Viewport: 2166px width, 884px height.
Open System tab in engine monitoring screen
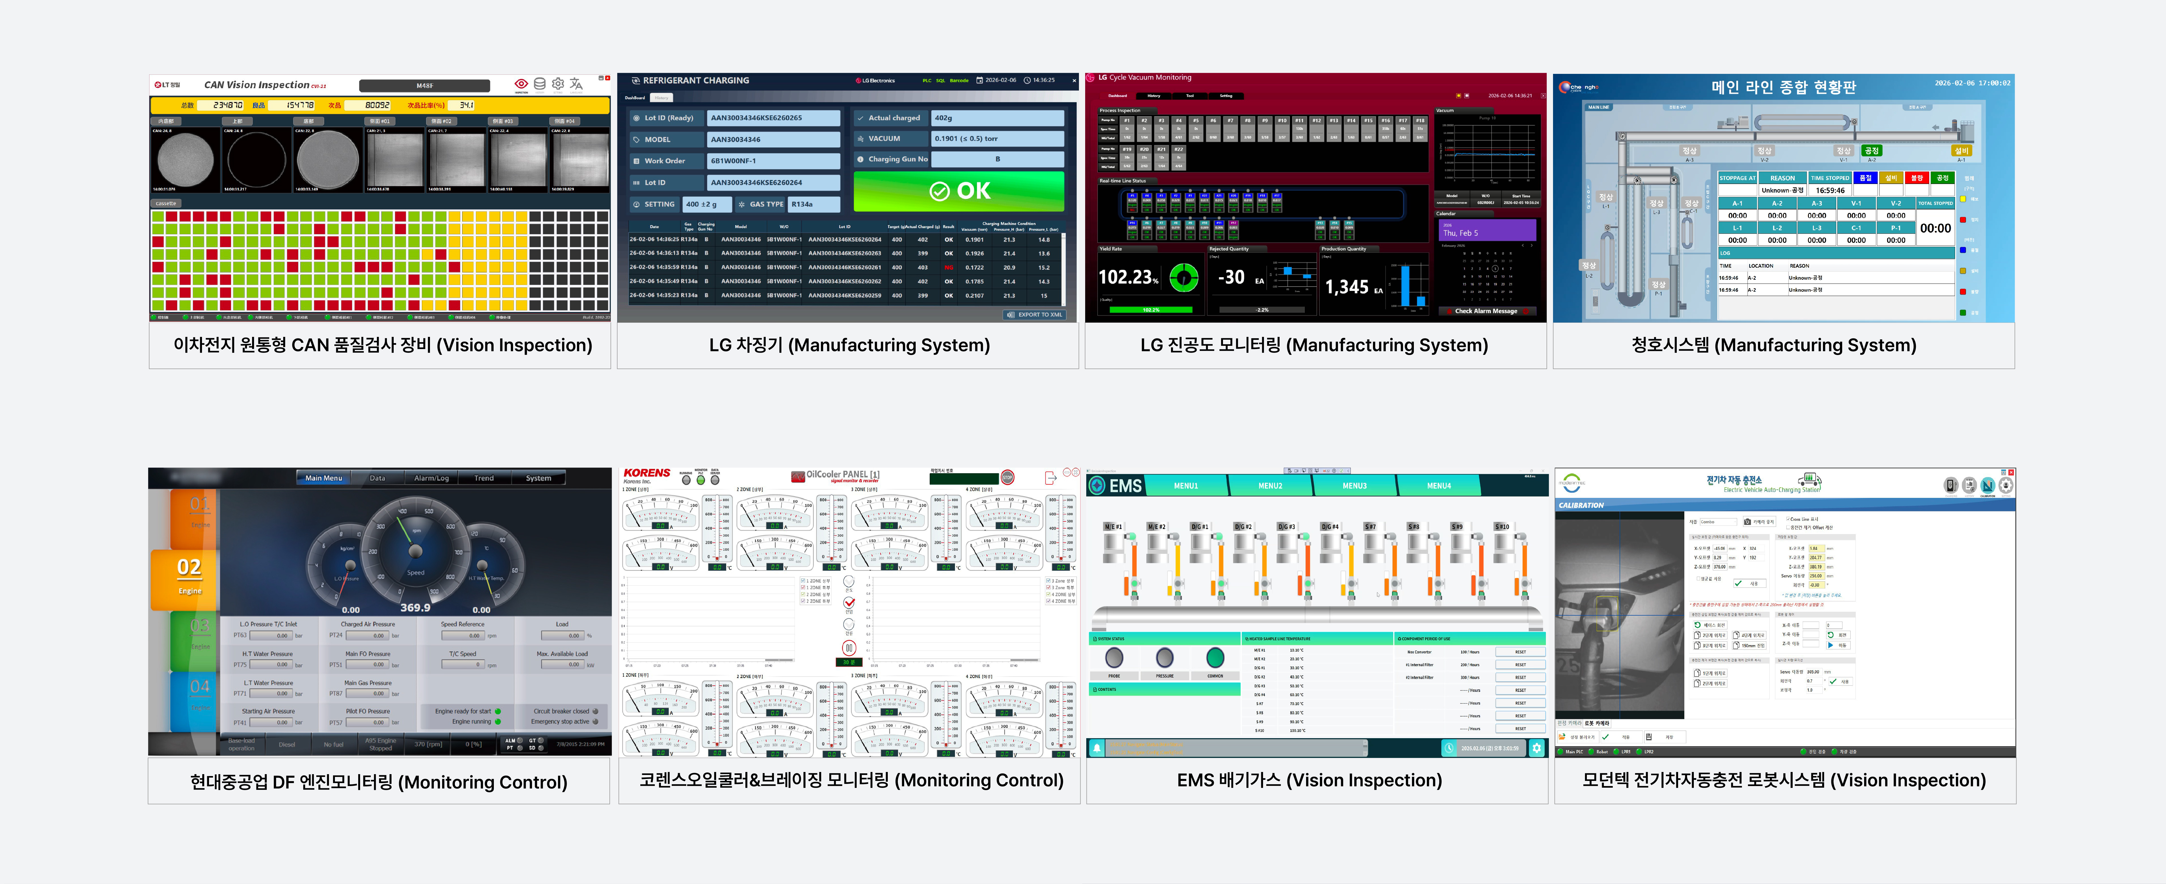[x=539, y=478]
